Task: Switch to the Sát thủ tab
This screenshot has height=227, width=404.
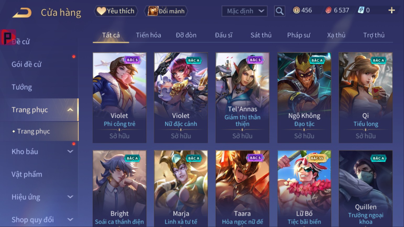Action: (x=261, y=35)
